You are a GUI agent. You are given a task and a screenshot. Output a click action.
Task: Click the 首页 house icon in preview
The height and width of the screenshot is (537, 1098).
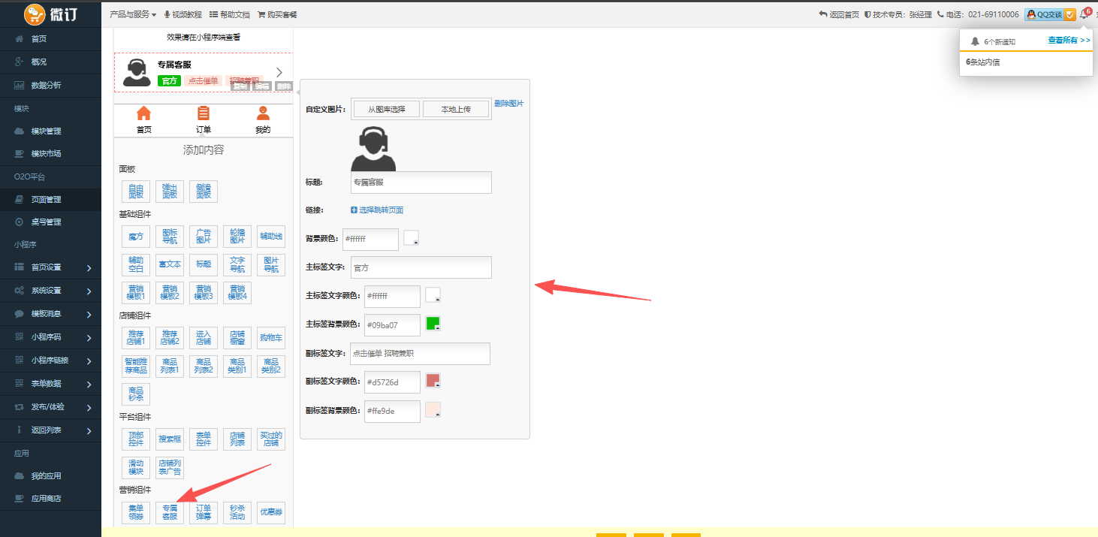[x=143, y=113]
